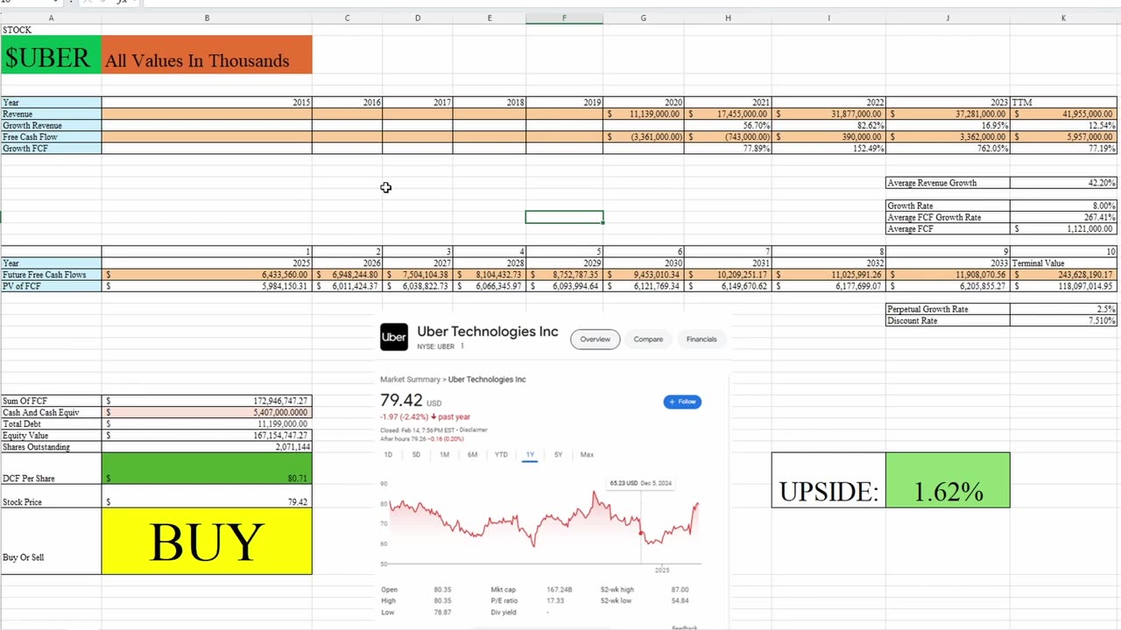Screen dimensions: 1121x630
Task: Click the P/E ratio value 17.33
Action: 554,600
